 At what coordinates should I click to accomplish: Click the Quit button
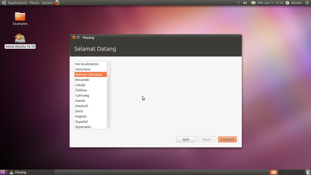(186, 139)
